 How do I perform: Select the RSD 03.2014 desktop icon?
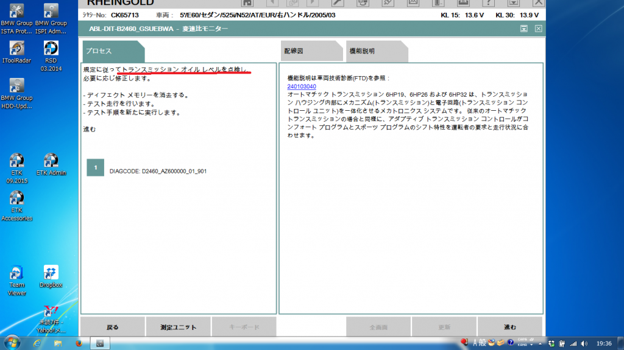click(51, 56)
